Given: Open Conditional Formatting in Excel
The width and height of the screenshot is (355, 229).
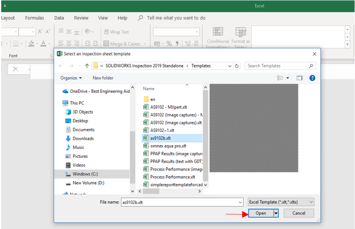Looking at the screenshot, I should tap(218, 37).
